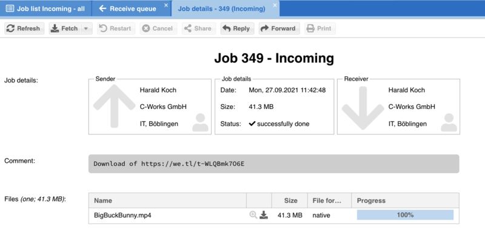Sort files by Size column header
Viewport: 485px width, 250px height.
(x=290, y=200)
